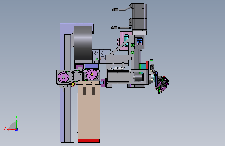Select the purple gripper assembly at right
The image size is (225, 146).
pos(162,85)
